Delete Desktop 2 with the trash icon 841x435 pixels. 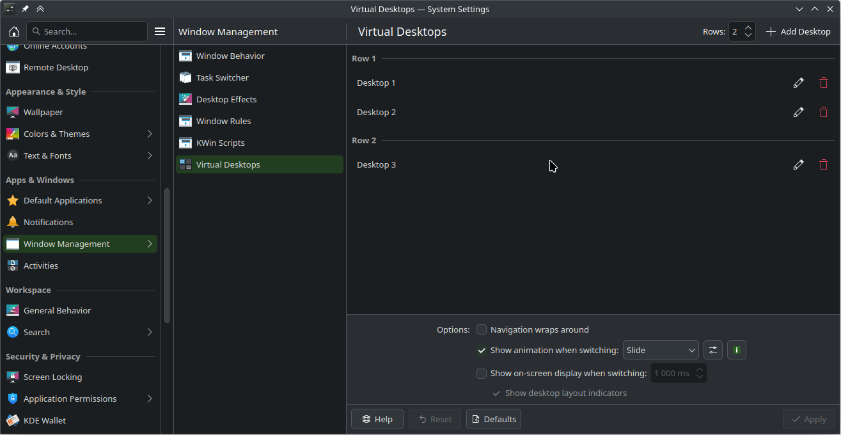coord(824,112)
